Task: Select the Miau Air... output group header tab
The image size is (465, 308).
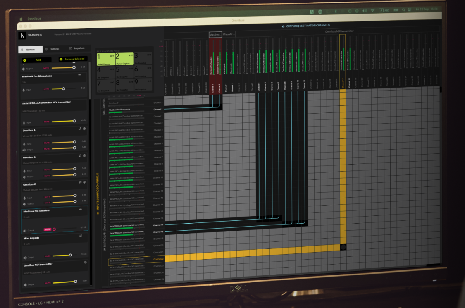Action: pyautogui.click(x=229, y=34)
